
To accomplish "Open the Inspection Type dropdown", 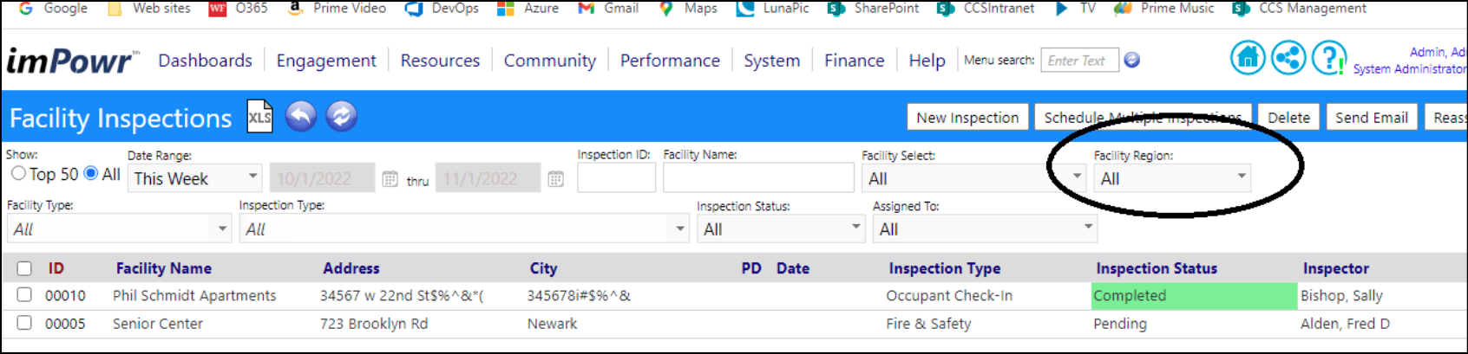I will 464,228.
